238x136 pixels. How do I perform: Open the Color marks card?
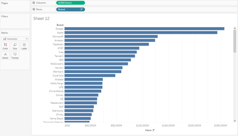click(x=6, y=46)
